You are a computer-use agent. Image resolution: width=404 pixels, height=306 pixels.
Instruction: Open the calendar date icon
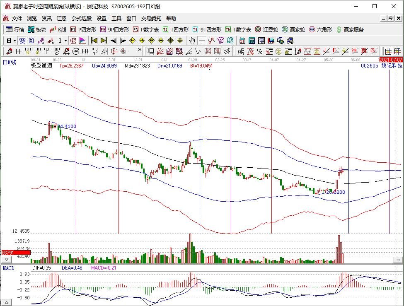point(242,41)
